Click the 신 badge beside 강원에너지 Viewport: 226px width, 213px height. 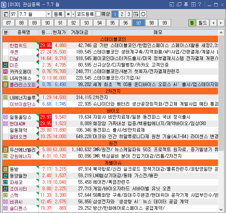pyautogui.click(x=5, y=156)
